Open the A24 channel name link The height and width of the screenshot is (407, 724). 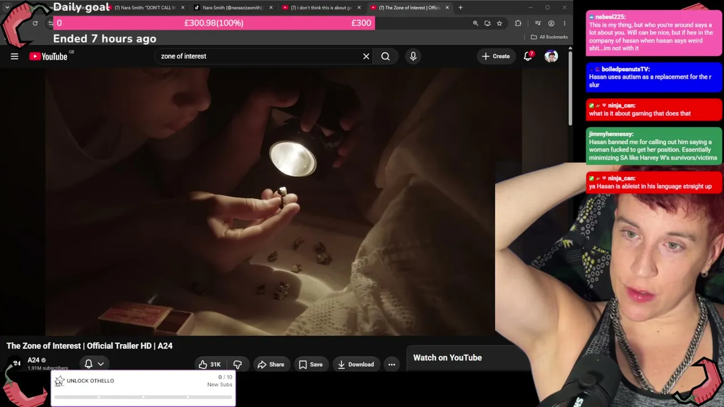click(x=33, y=360)
